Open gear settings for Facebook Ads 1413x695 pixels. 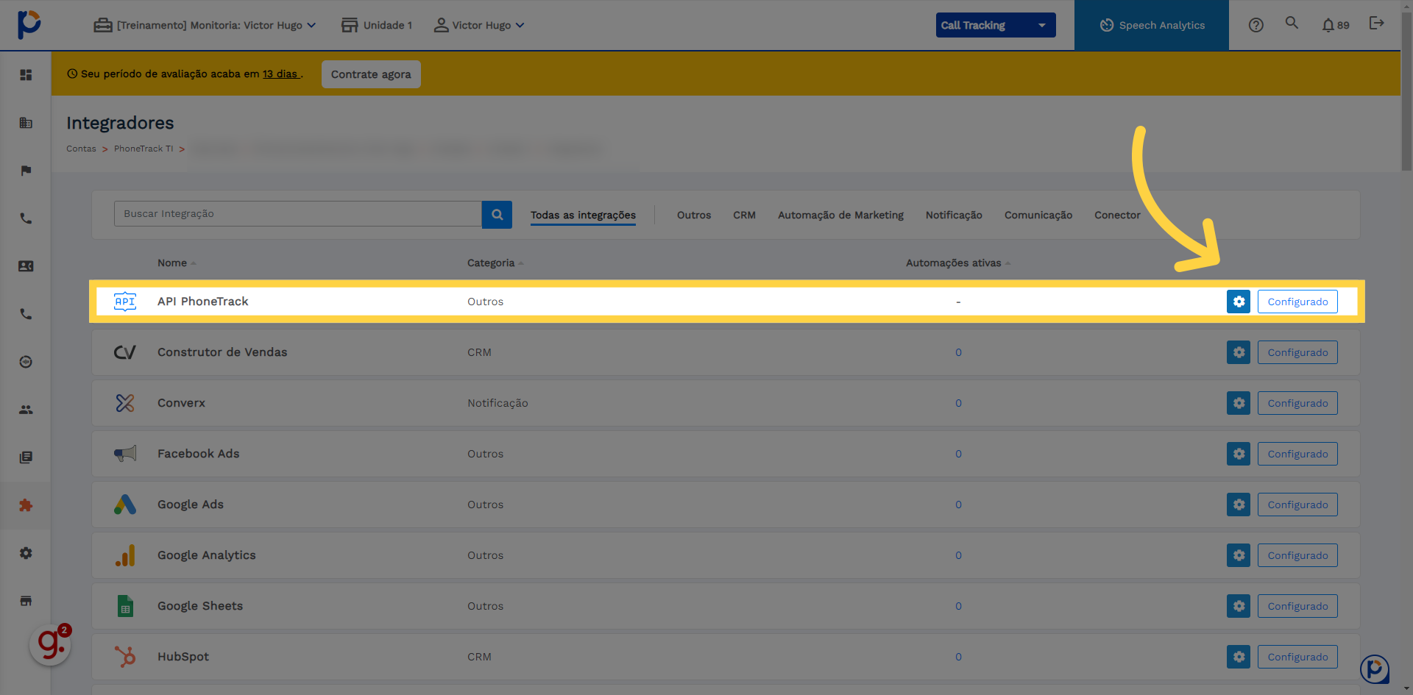point(1239,454)
